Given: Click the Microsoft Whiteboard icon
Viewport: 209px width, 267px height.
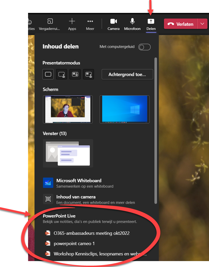Looking at the screenshot, I should (x=48, y=183).
